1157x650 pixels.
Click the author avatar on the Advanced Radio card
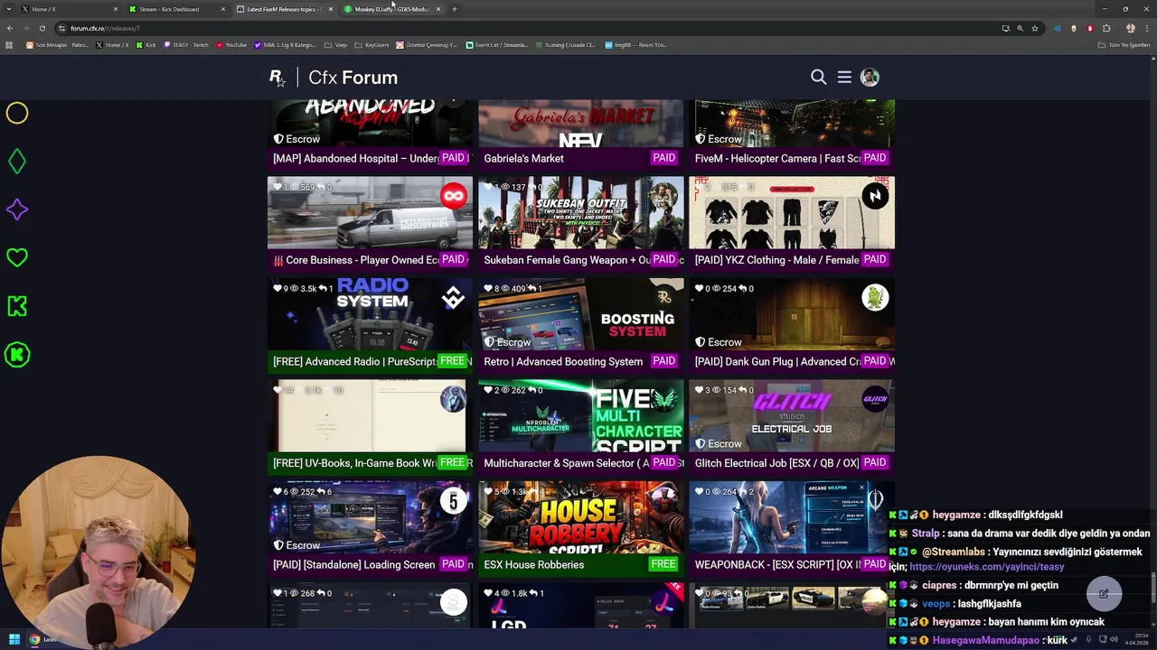(453, 297)
